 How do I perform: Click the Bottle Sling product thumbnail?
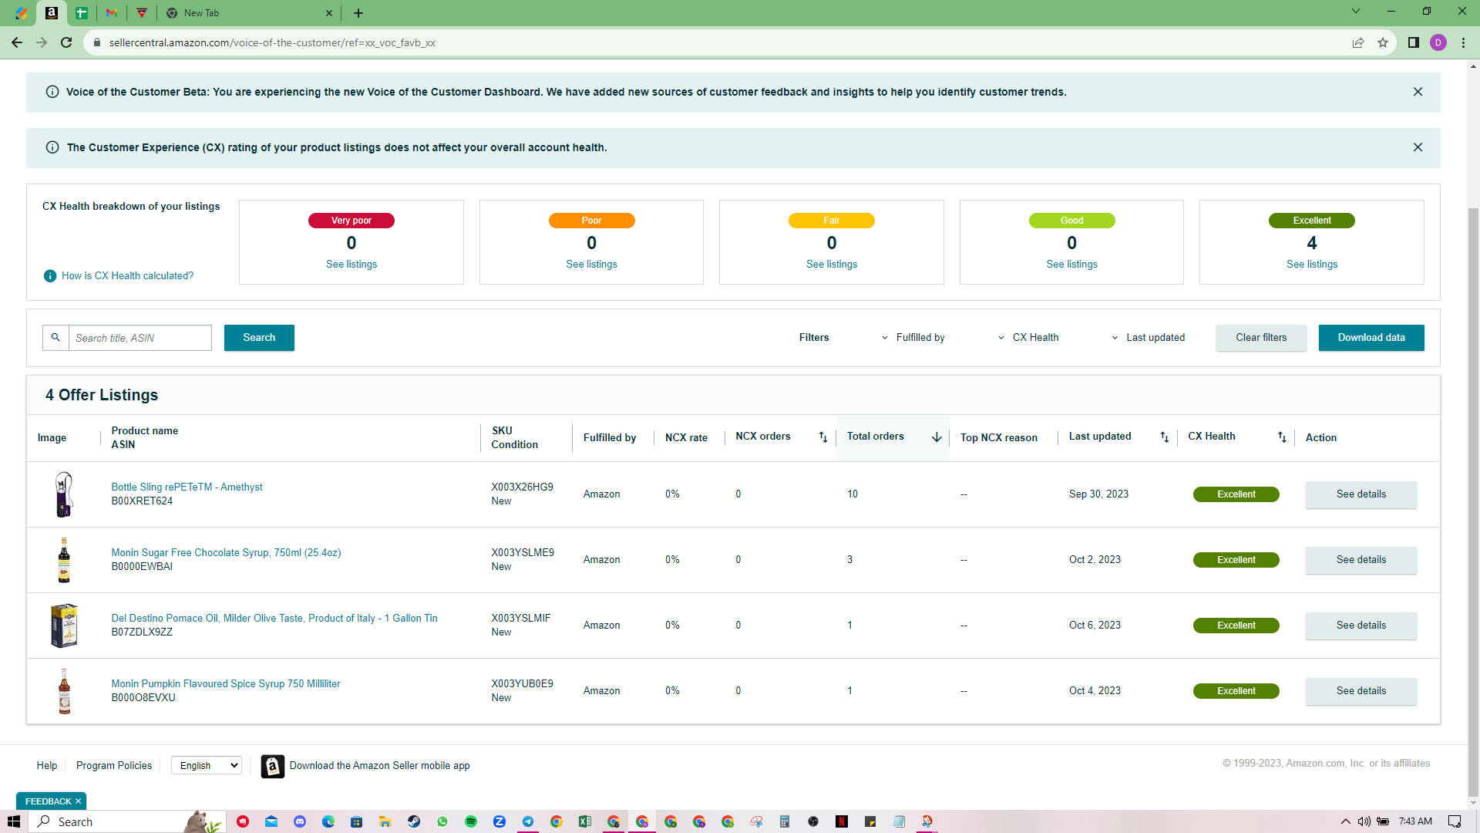[x=64, y=494]
